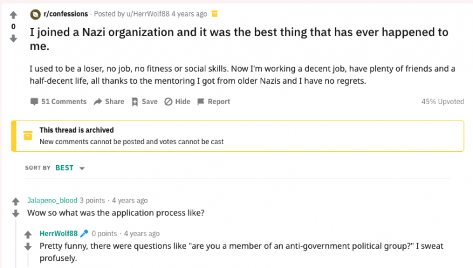Downvote HerrWolf88's reply comment
This screenshot has width=473, height=268.
click(28, 246)
